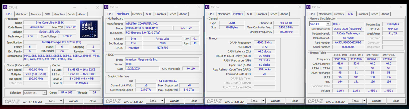Screen dimensions: 409x109
Task: Click the CPU-Z title icon in the SPD window
Action: 308,7
